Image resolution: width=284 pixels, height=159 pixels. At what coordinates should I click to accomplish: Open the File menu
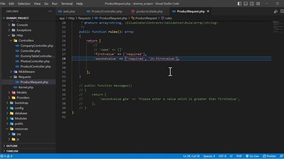(x=3, y=4)
